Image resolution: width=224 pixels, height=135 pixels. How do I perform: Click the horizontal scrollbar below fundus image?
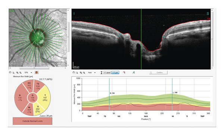[38, 68]
